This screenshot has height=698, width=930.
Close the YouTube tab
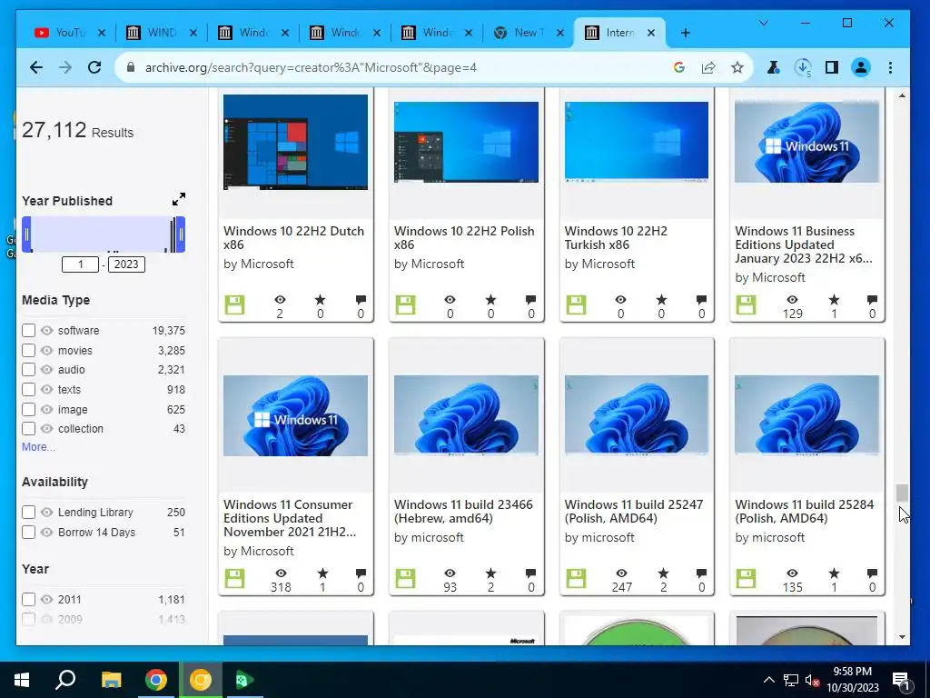click(102, 33)
